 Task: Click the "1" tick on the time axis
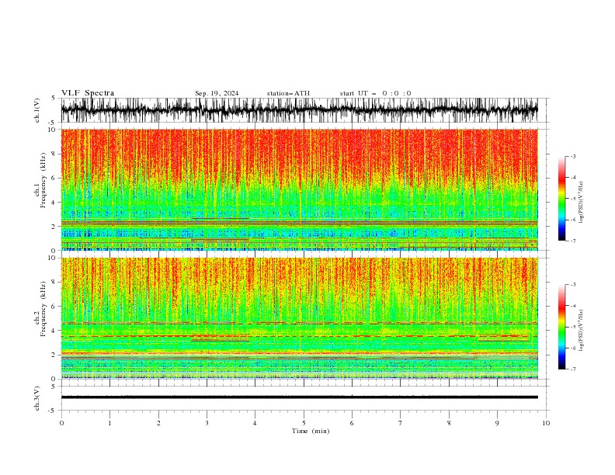coord(109,423)
